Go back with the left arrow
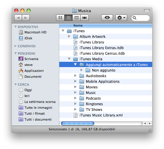Viewport: 164px width, 149px height. [18, 18]
